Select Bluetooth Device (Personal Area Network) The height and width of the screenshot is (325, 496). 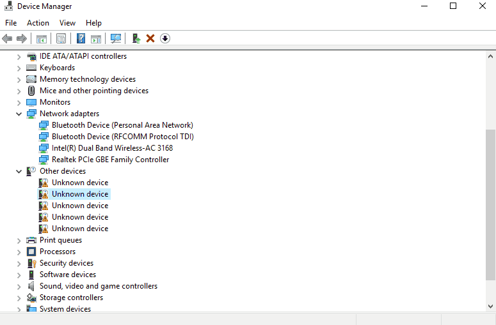(122, 125)
